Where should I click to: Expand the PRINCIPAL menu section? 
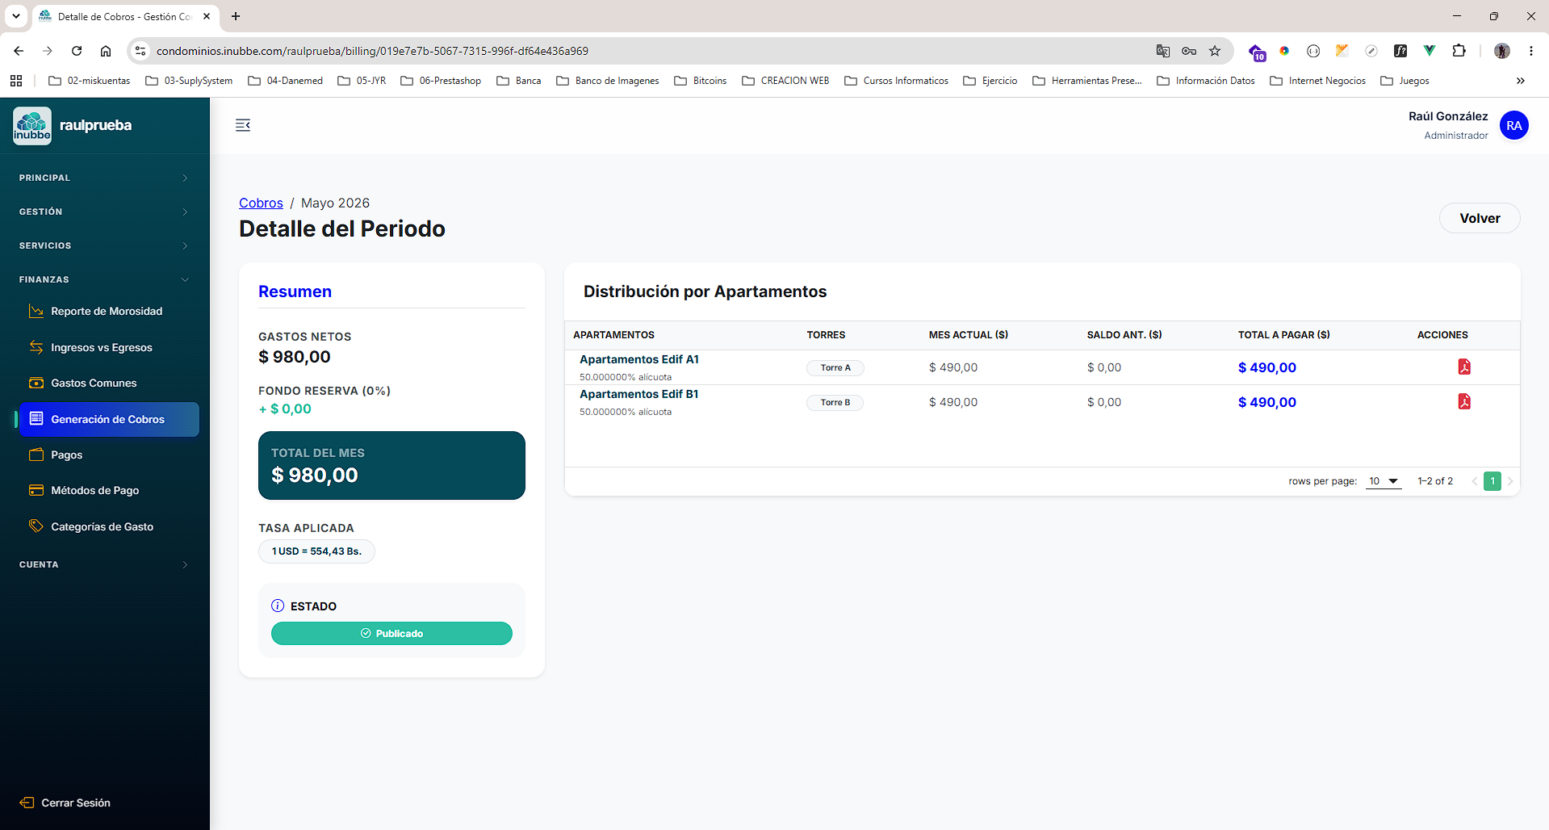[105, 178]
